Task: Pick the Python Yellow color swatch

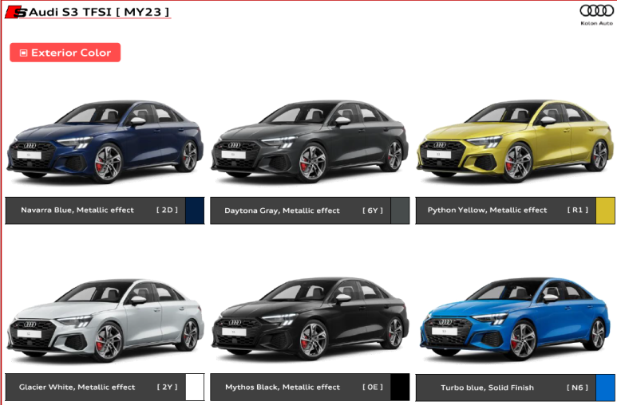Action: pyautogui.click(x=605, y=210)
